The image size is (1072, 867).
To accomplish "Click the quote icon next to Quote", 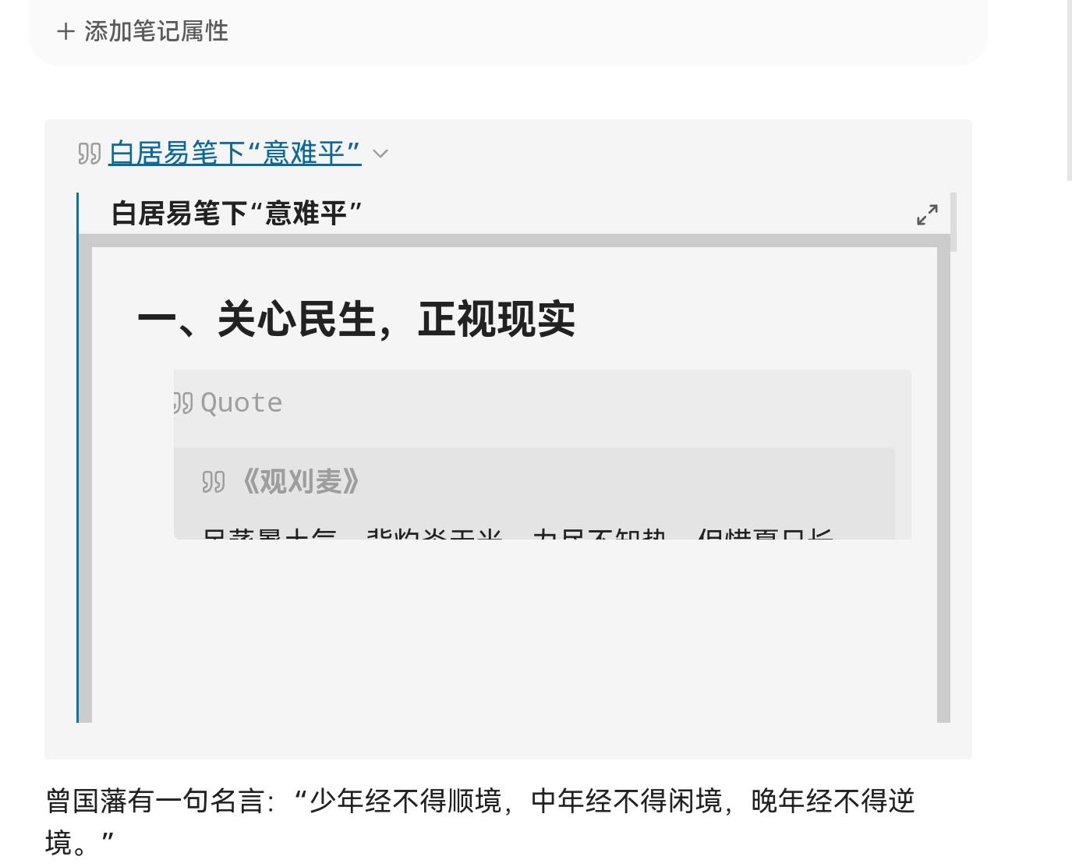I will point(184,403).
